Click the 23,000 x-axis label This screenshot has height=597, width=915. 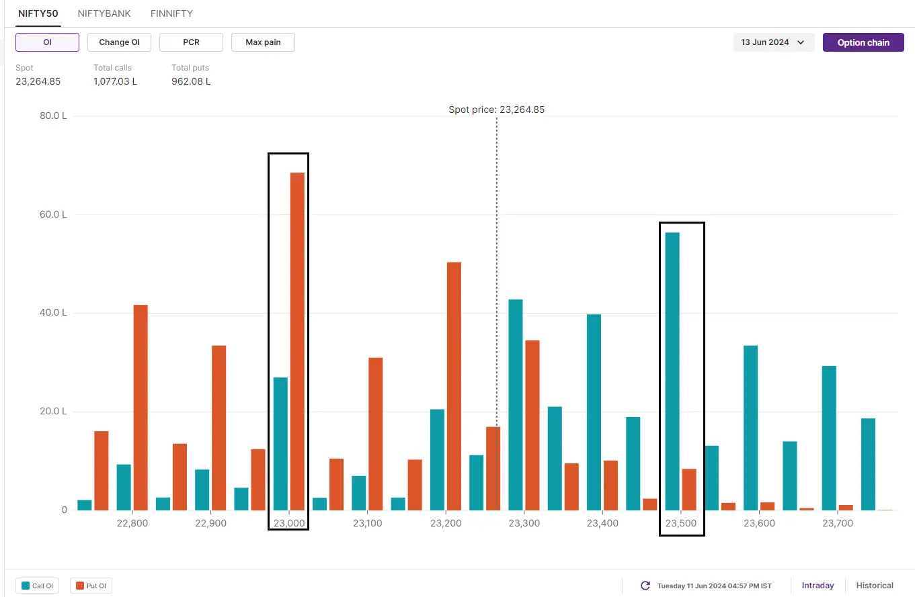(x=289, y=523)
